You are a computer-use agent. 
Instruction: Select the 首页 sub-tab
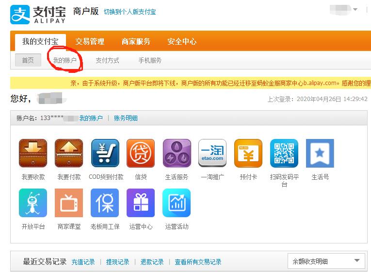28,60
